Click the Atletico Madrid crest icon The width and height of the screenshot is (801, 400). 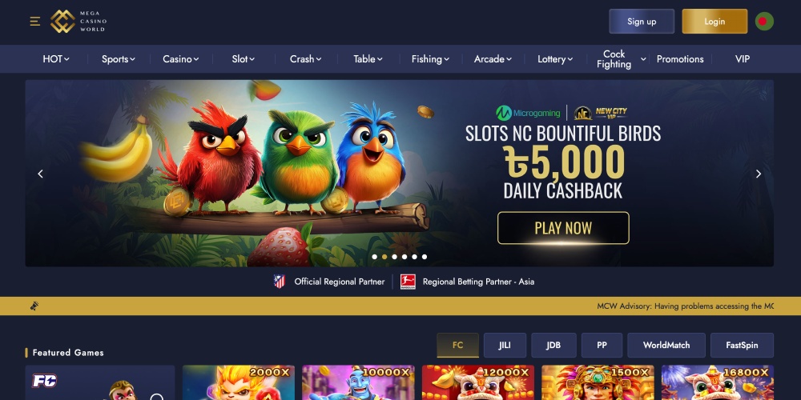click(x=279, y=282)
